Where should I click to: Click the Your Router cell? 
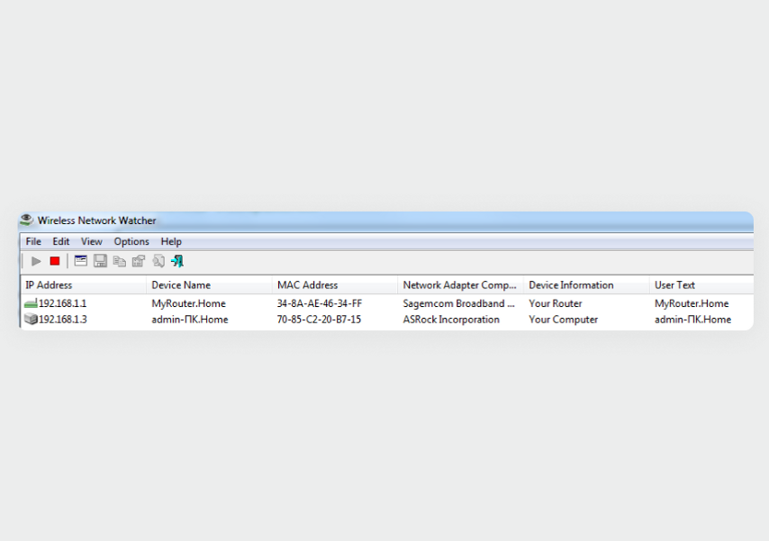(556, 303)
